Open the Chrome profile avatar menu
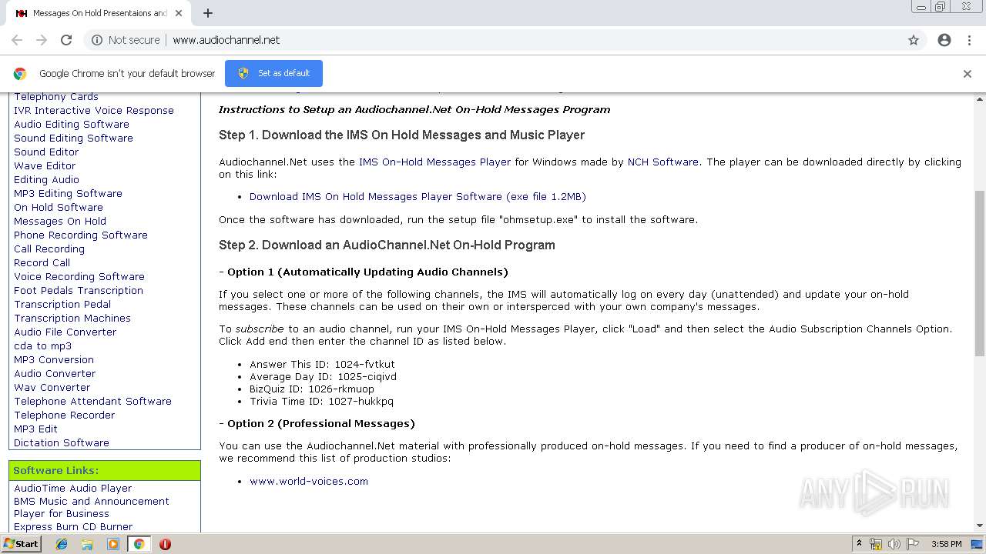986x554 pixels. pyautogui.click(x=944, y=40)
